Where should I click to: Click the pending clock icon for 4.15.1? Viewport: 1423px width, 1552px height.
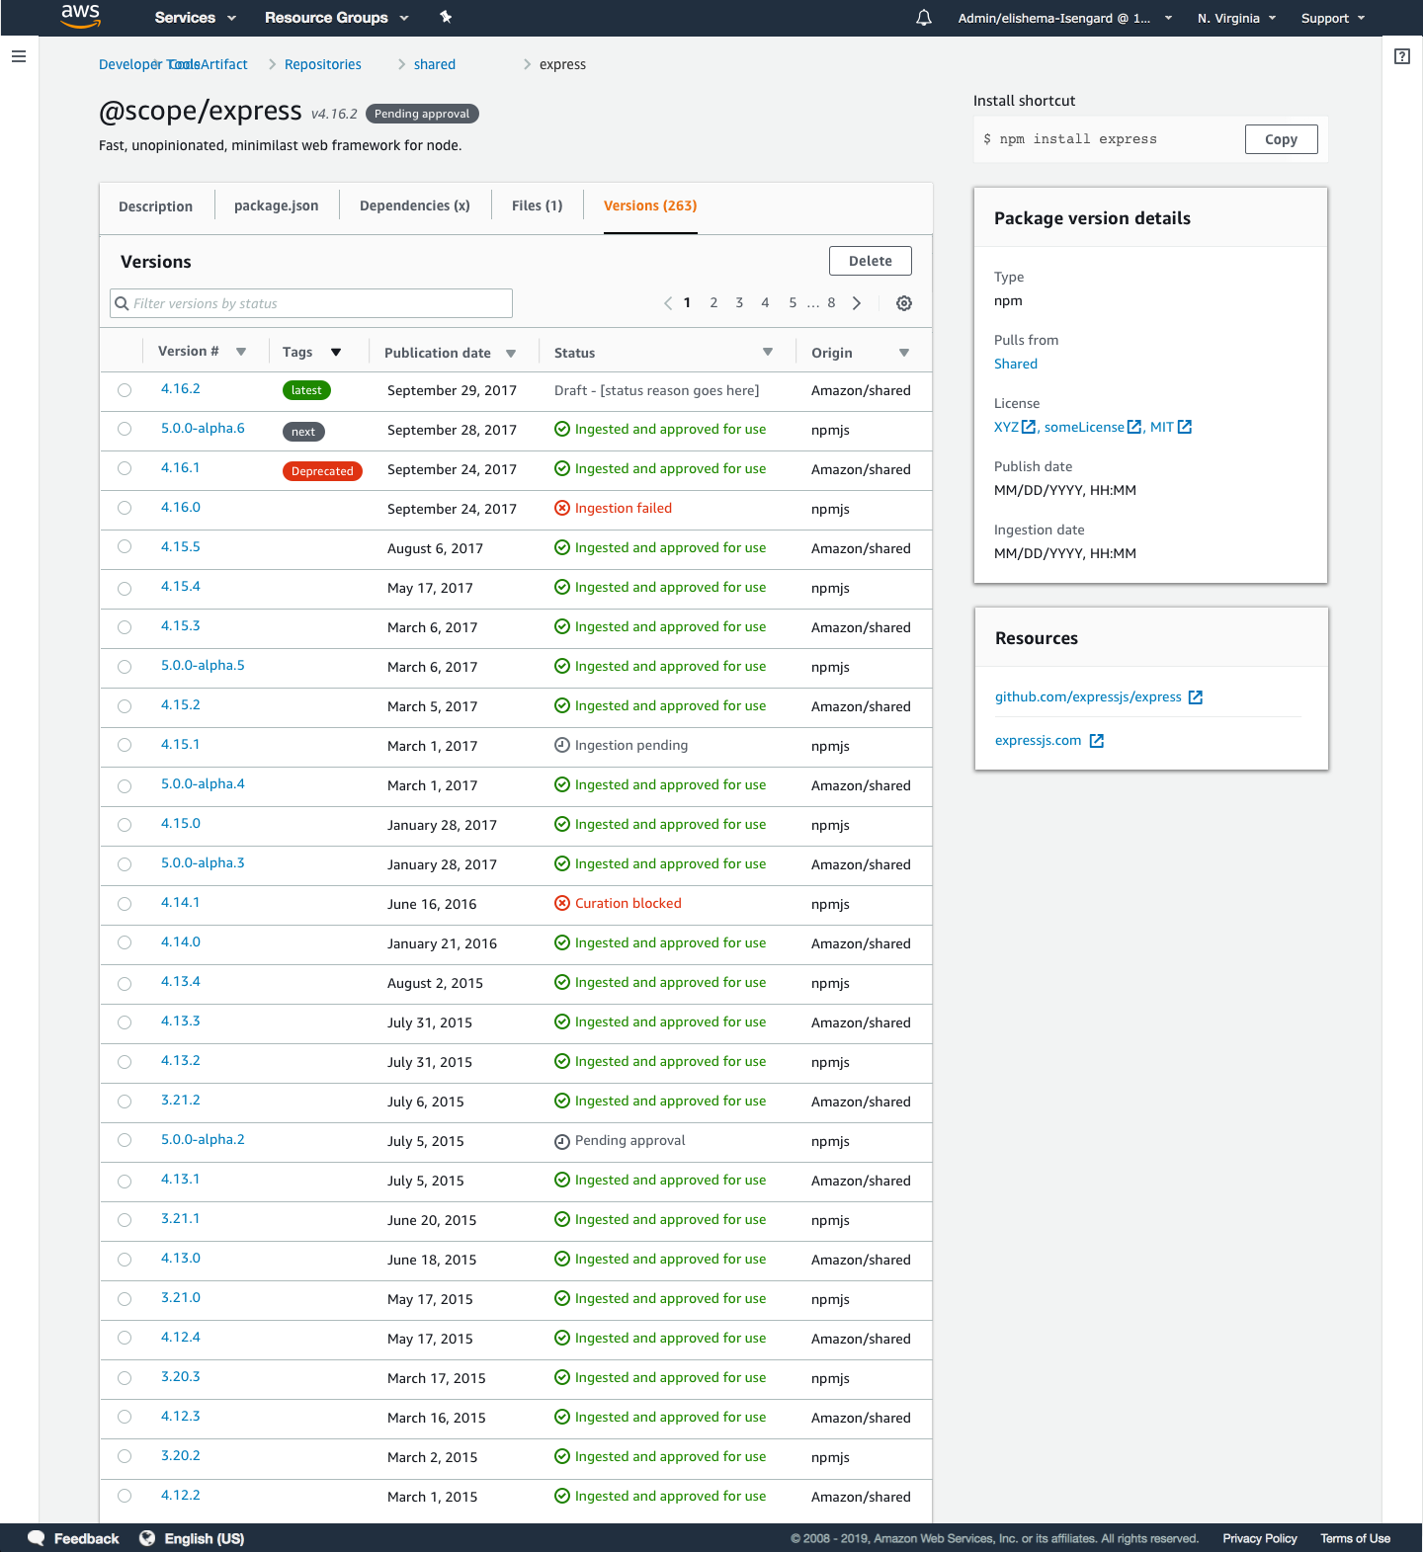click(x=562, y=745)
